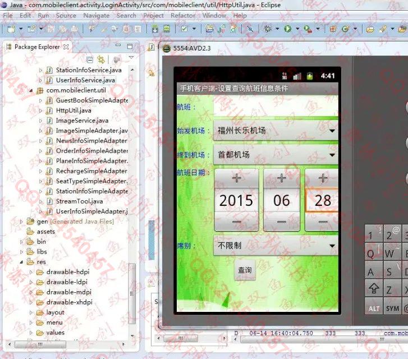Expand the gen Generated Java Files folder
The height and width of the screenshot is (359, 408).
21,222
